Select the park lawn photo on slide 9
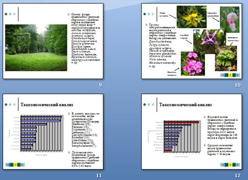Image resolution: width=248 pixels, height=180 pixels. coord(36,48)
